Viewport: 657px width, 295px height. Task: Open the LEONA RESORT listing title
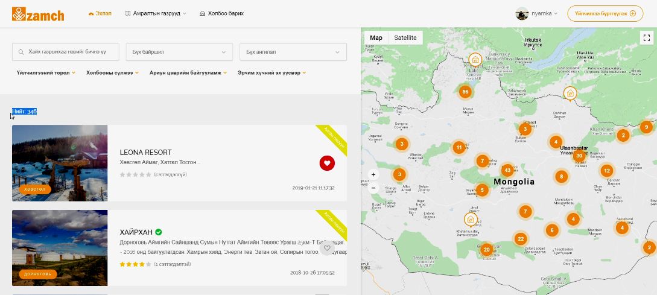[x=146, y=153]
